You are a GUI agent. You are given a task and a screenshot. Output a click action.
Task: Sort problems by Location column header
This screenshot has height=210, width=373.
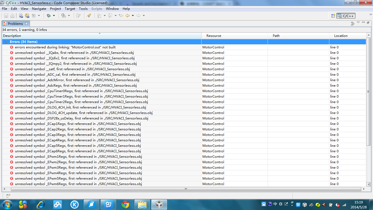(x=348, y=36)
